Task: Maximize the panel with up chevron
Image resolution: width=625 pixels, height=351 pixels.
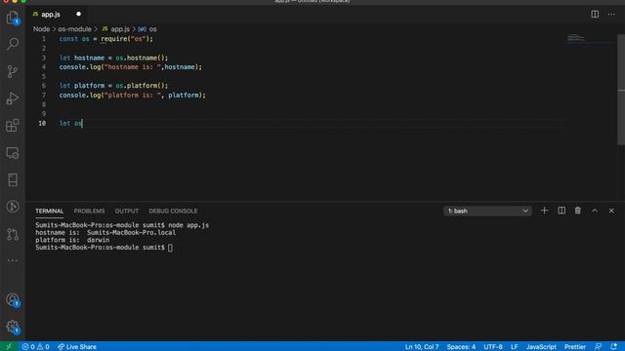Action: pos(595,211)
